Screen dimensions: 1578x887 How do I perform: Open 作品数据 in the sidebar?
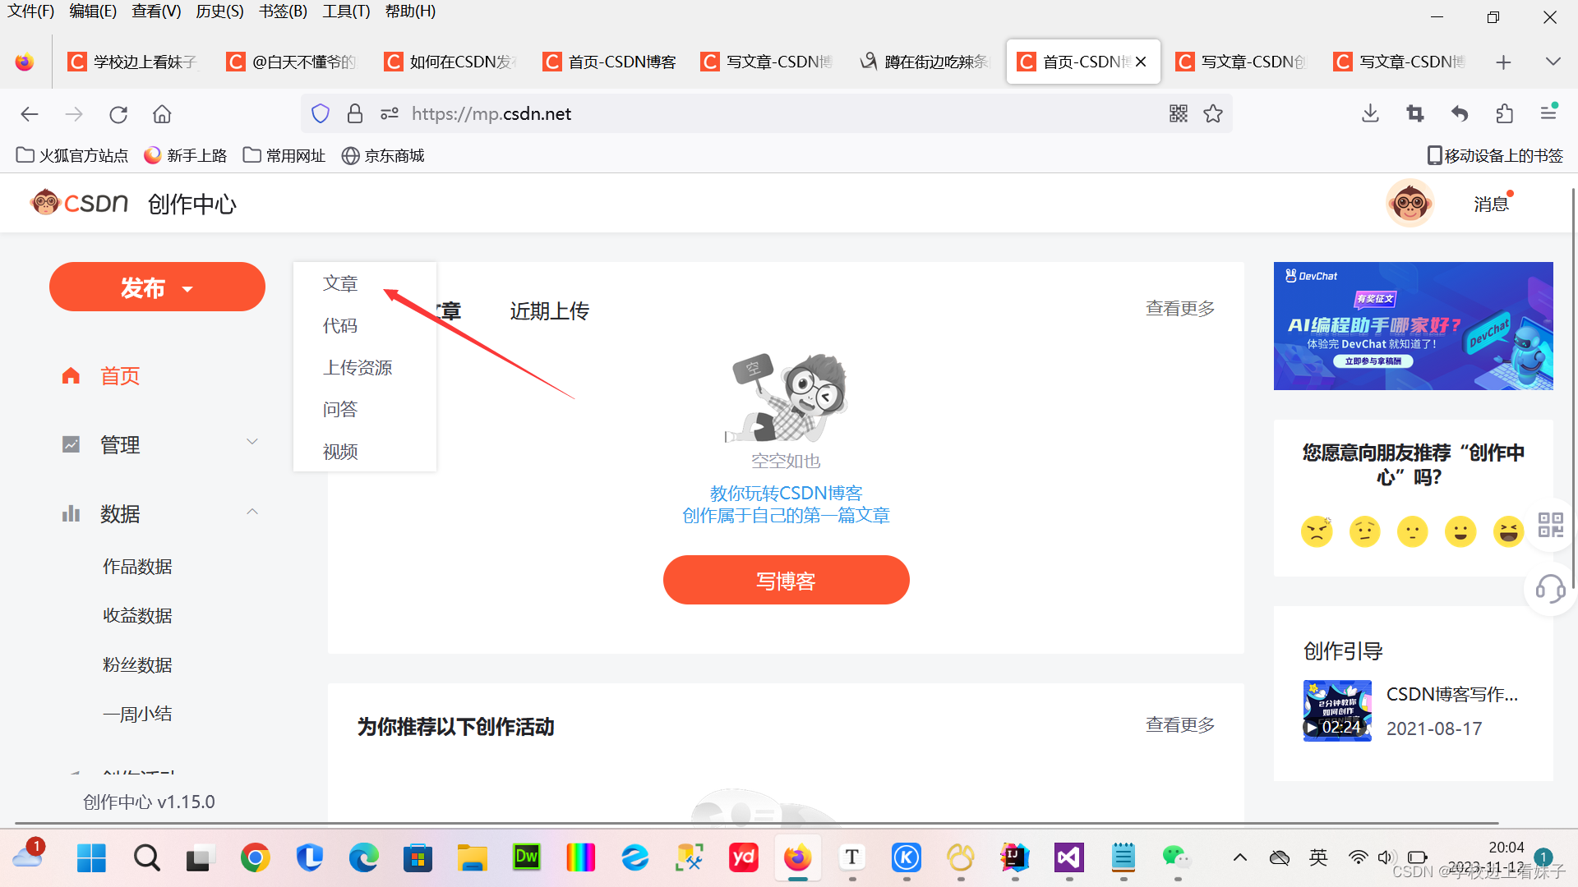(137, 567)
